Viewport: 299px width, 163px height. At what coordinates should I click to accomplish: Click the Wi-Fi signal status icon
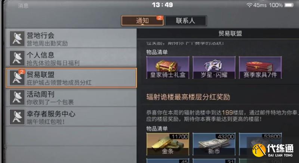(249, 5)
